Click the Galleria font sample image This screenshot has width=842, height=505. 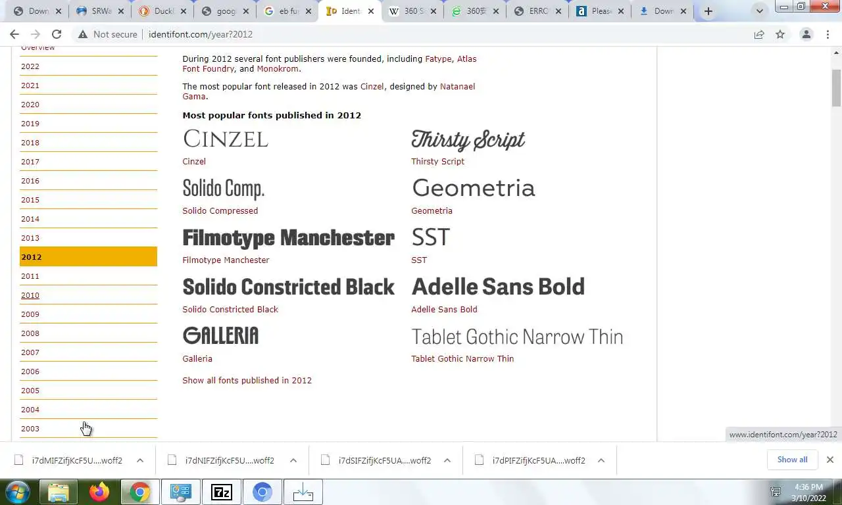click(x=220, y=336)
